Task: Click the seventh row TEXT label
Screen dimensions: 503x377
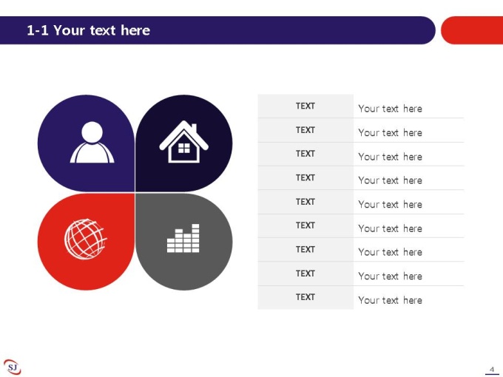Action: pyautogui.click(x=305, y=249)
